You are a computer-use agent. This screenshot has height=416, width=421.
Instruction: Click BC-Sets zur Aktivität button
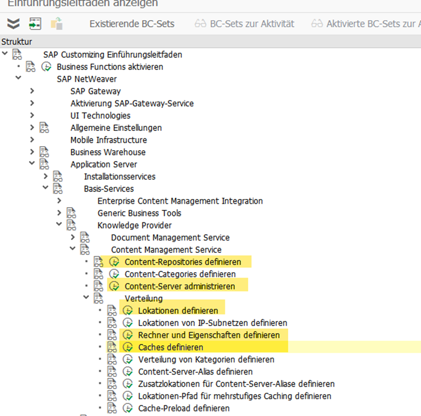pyautogui.click(x=244, y=24)
